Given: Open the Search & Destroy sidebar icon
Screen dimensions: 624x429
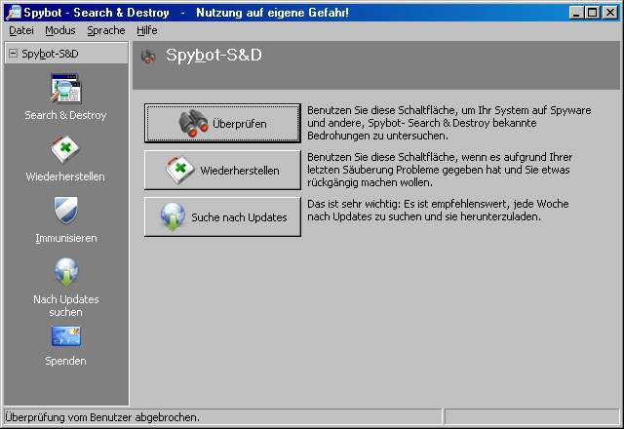Looking at the screenshot, I should (65, 89).
